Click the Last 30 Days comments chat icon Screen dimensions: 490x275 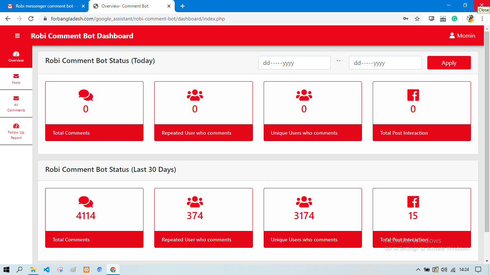pos(86,202)
